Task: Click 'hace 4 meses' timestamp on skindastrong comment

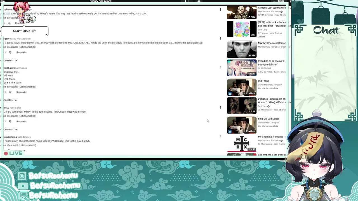Action: tap(24, 137)
